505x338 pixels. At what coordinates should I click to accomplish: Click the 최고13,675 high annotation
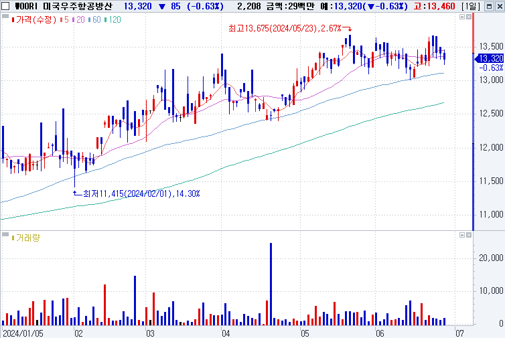click(x=285, y=28)
